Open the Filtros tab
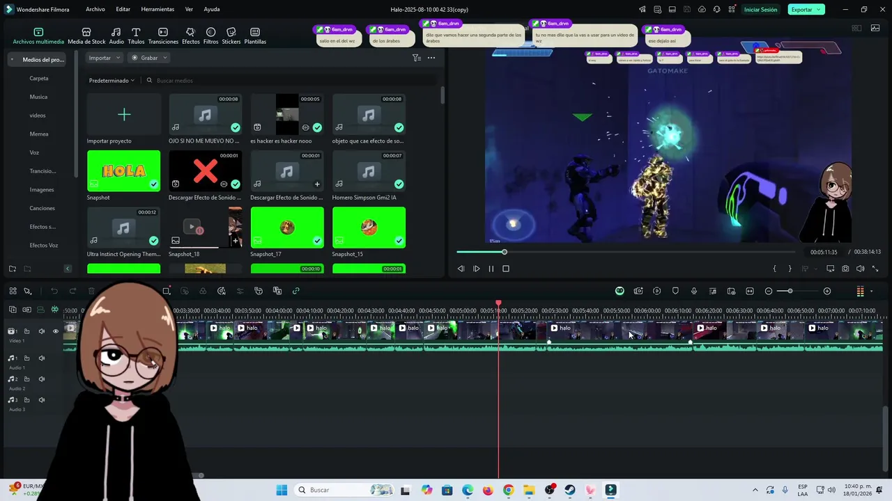The image size is (892, 501). [210, 36]
